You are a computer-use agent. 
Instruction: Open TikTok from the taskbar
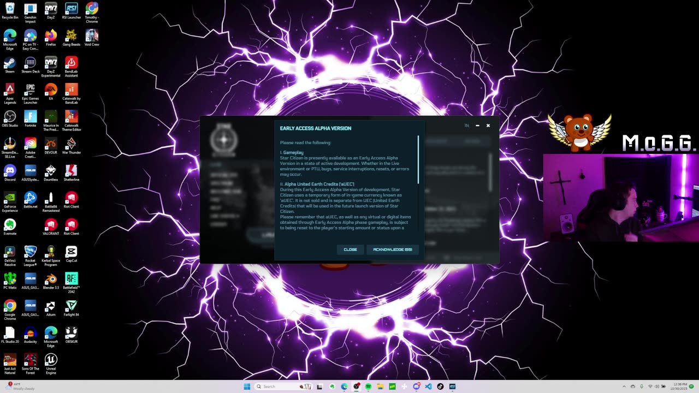[440, 386]
